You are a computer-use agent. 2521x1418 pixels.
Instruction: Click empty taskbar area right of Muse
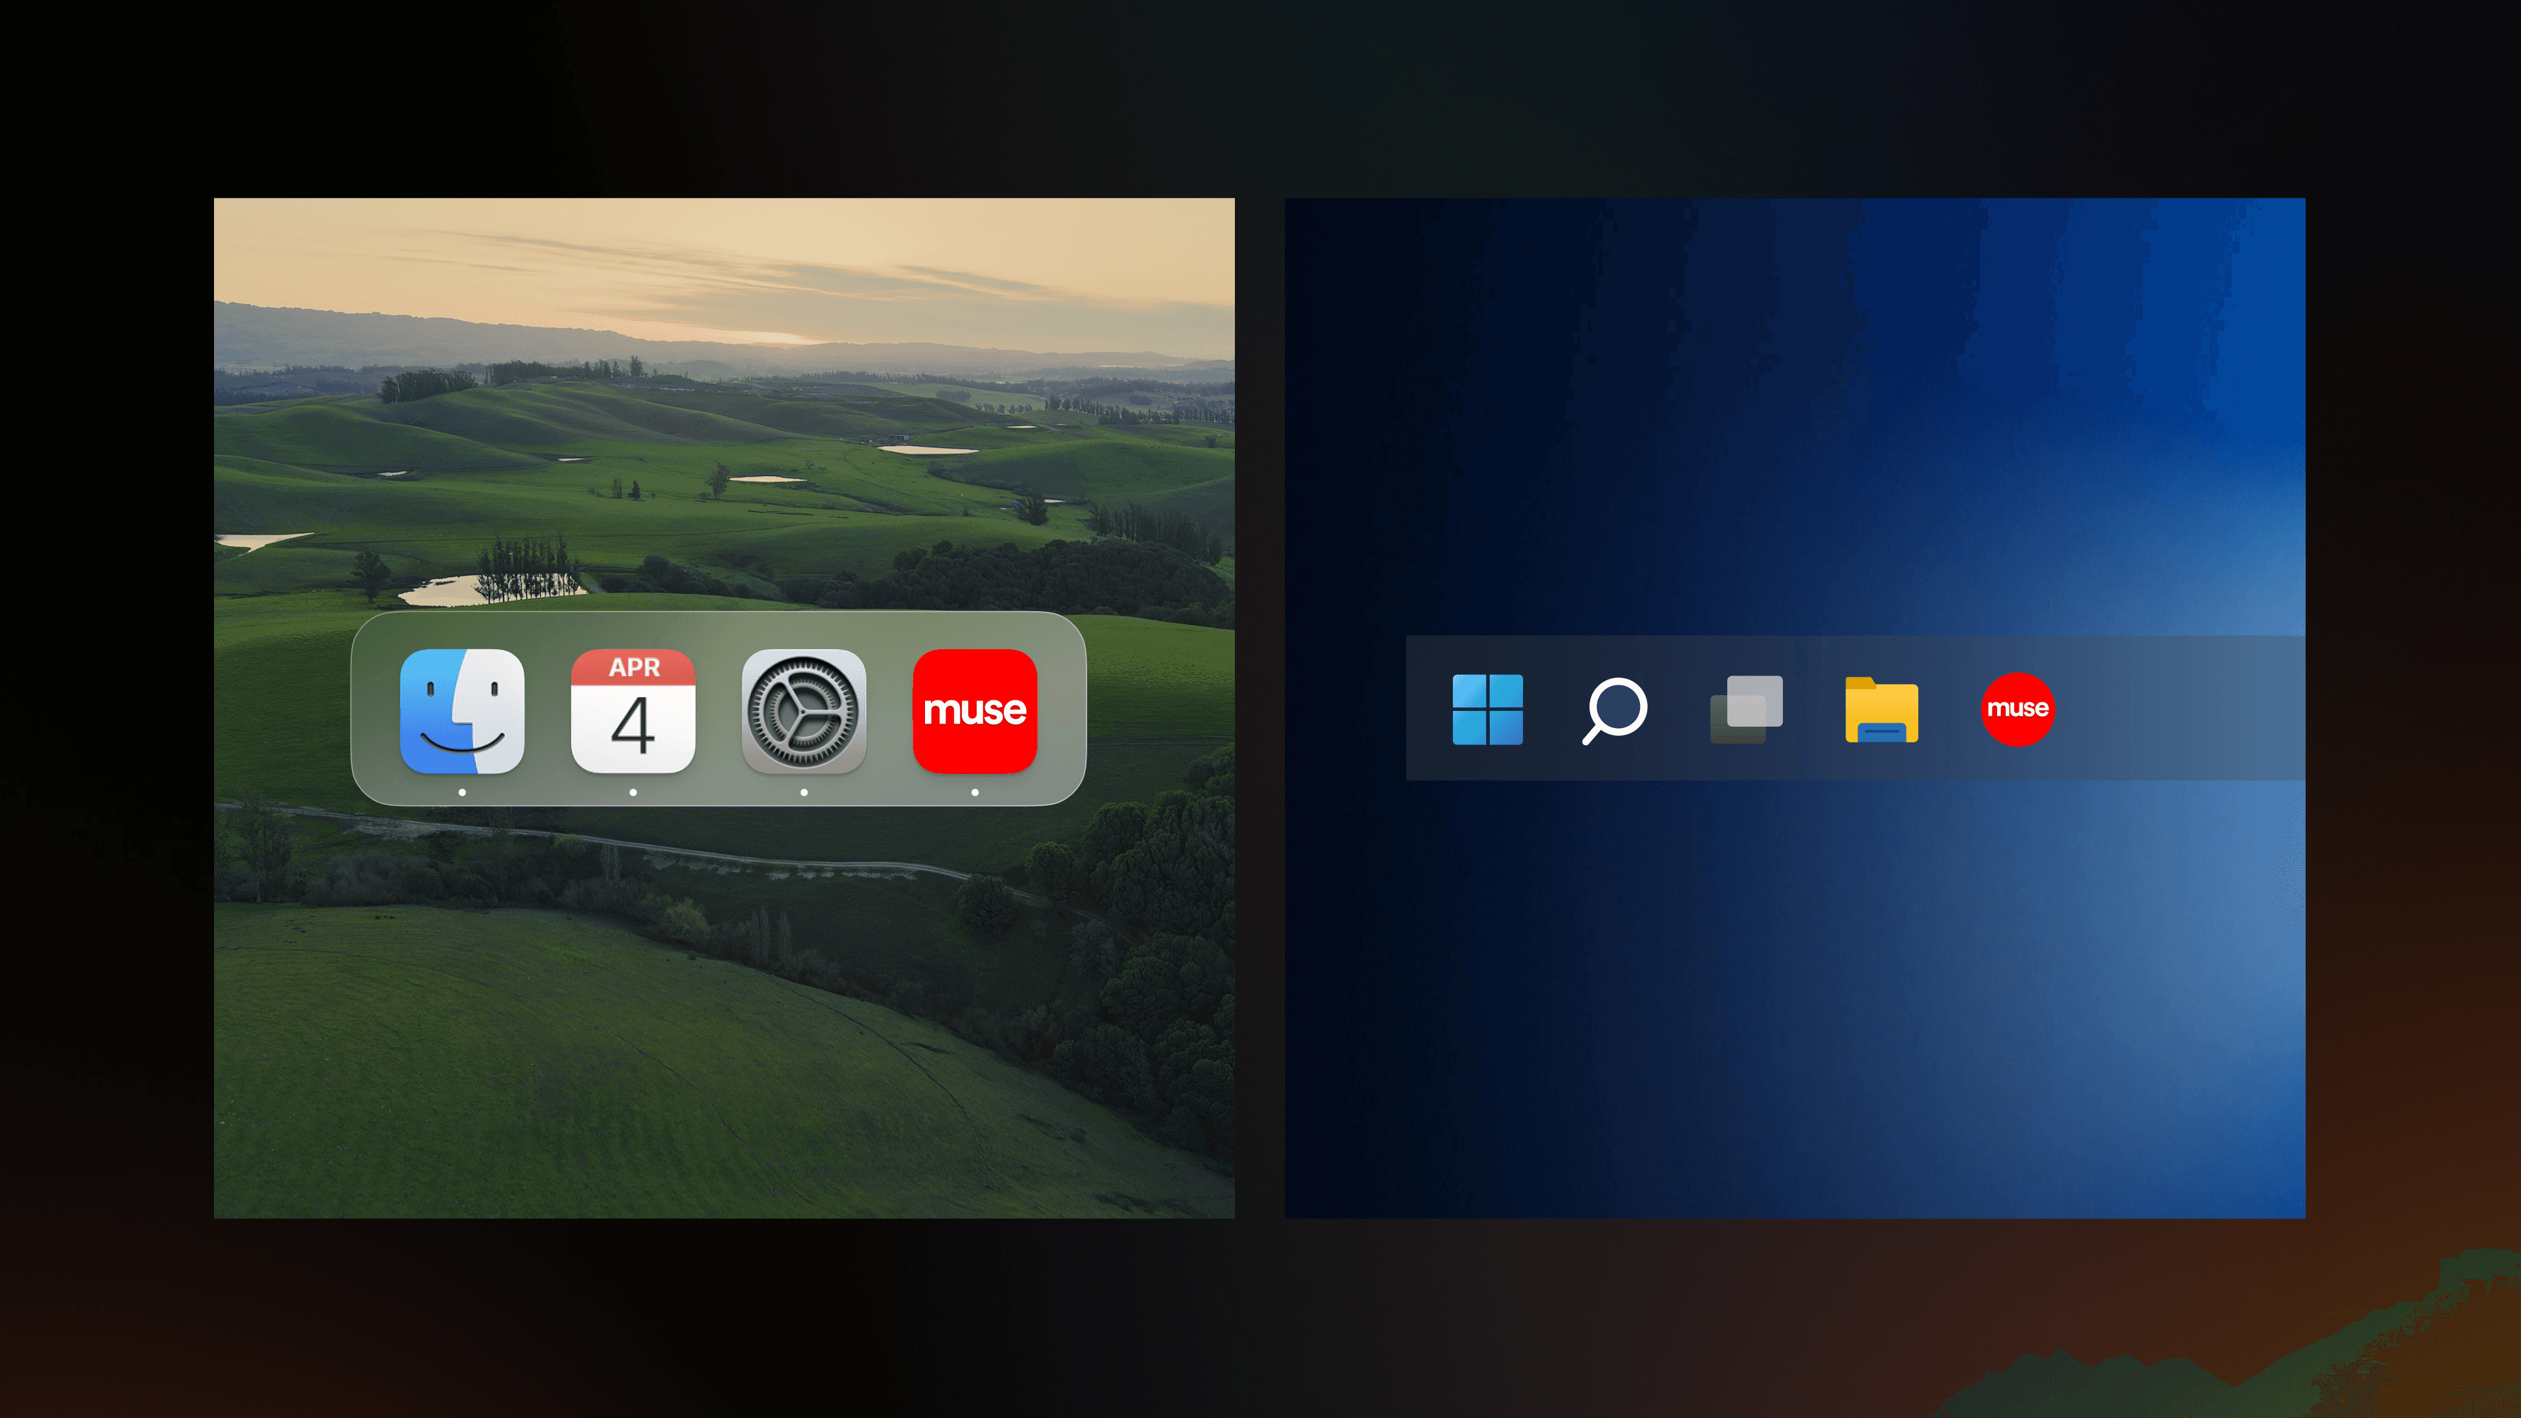click(2182, 710)
